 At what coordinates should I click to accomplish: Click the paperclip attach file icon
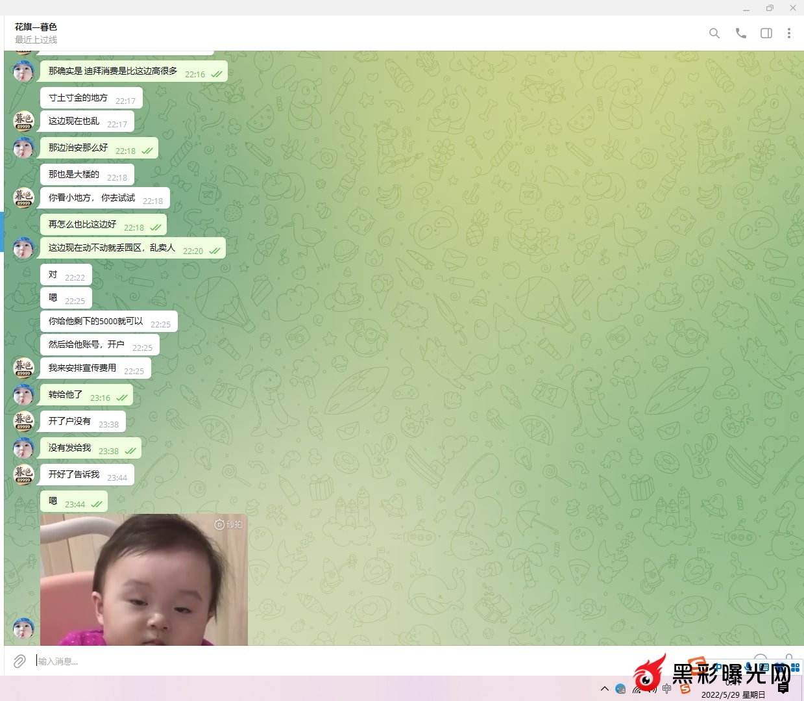point(19,661)
